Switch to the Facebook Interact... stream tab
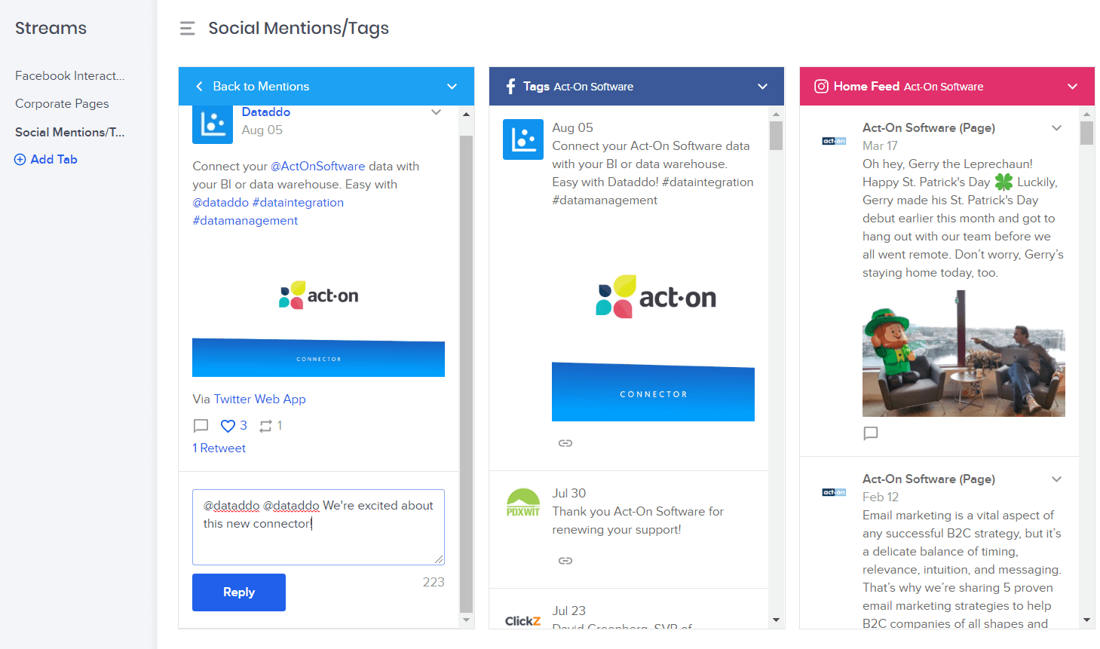The height and width of the screenshot is (649, 1100). pyautogui.click(x=70, y=76)
